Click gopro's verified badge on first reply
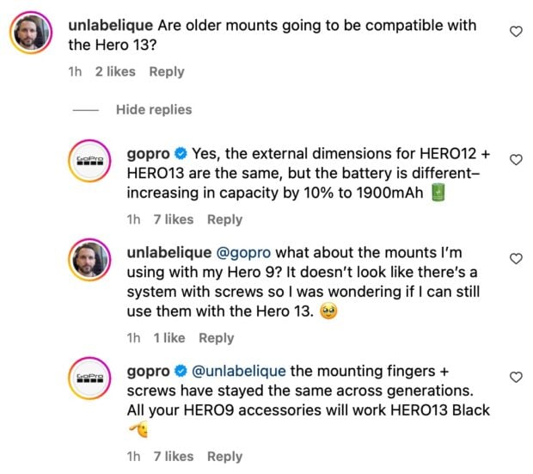This screenshot has width=533, height=474. [181, 155]
